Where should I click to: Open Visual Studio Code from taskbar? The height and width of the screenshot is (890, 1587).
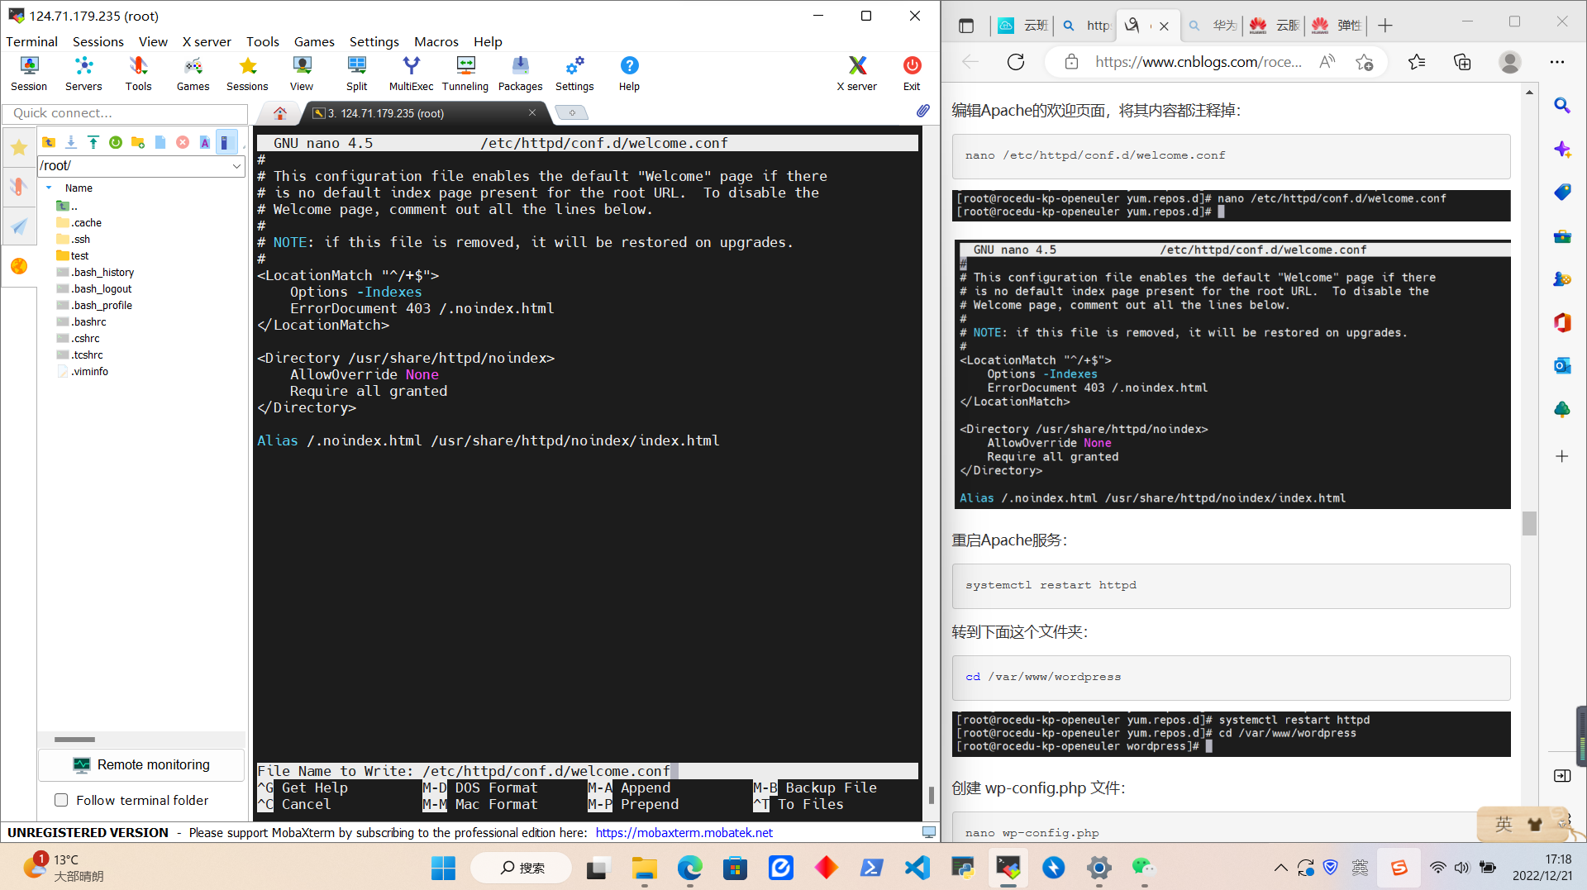click(x=917, y=868)
